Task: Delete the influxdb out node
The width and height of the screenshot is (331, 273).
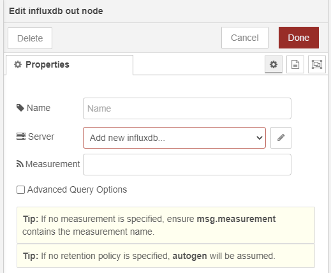Action: (x=30, y=38)
